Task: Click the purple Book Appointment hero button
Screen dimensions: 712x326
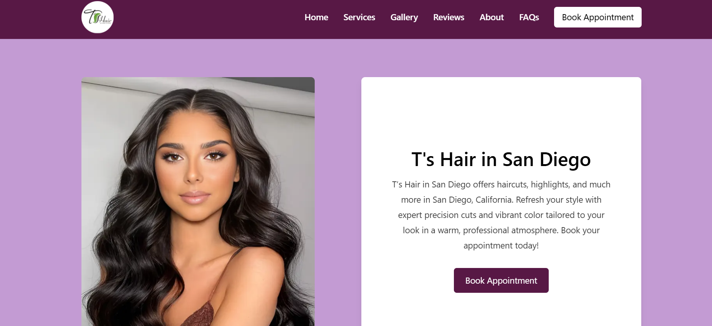Action: pyautogui.click(x=501, y=281)
